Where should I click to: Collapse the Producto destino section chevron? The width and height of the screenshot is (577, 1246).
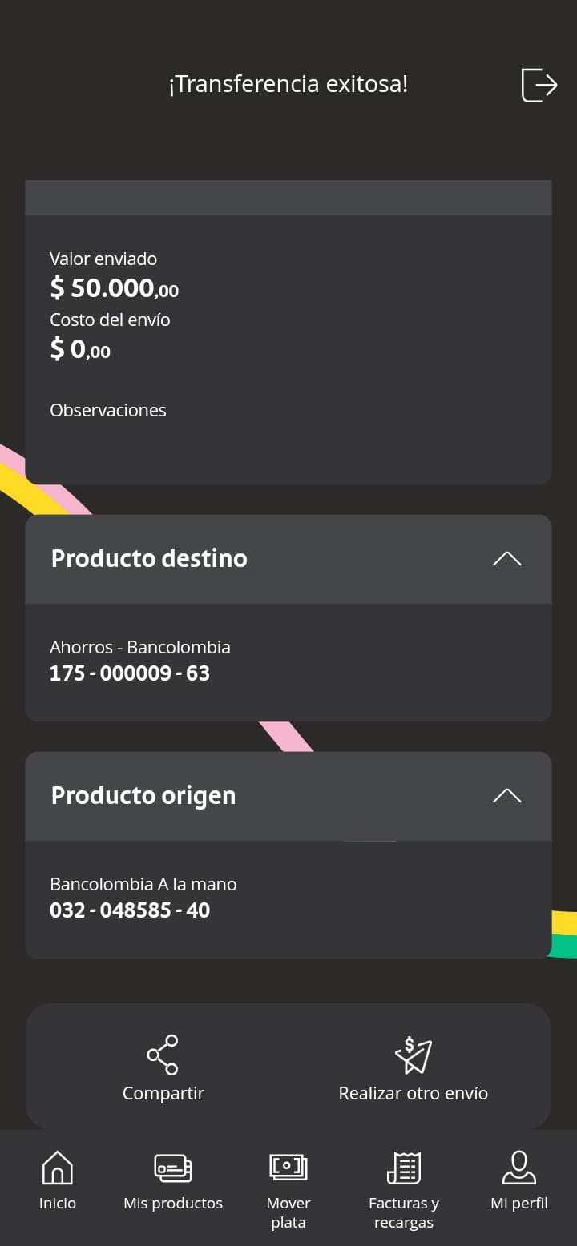pyautogui.click(x=506, y=559)
